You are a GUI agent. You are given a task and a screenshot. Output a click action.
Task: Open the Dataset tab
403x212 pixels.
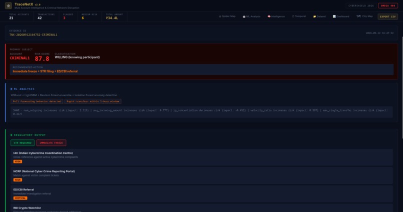tap(319, 17)
